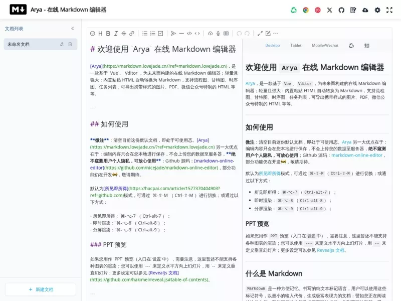Insert a horizontal divider line
This screenshot has width=401, height=301.
(x=181, y=34)
